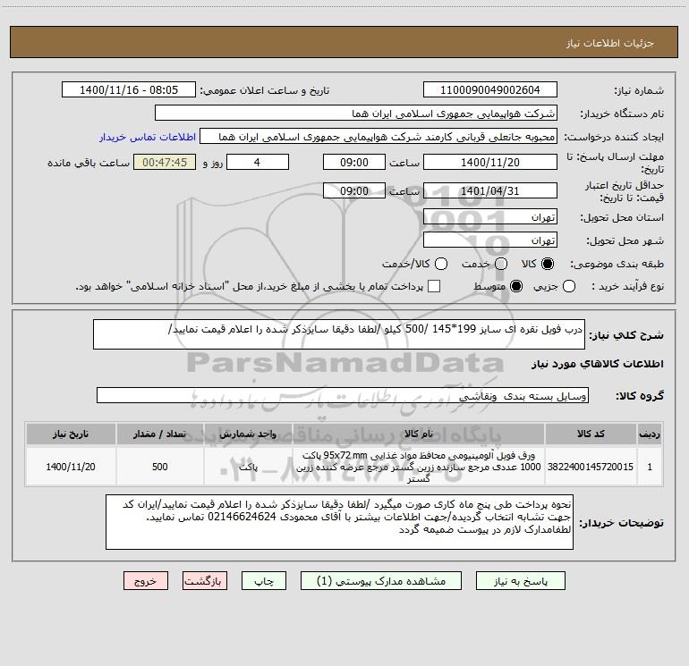This screenshot has width=689, height=666.
Task: Select the خدمت radio button
Action: coord(501,264)
